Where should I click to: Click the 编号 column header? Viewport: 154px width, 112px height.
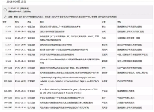coord(5,22)
